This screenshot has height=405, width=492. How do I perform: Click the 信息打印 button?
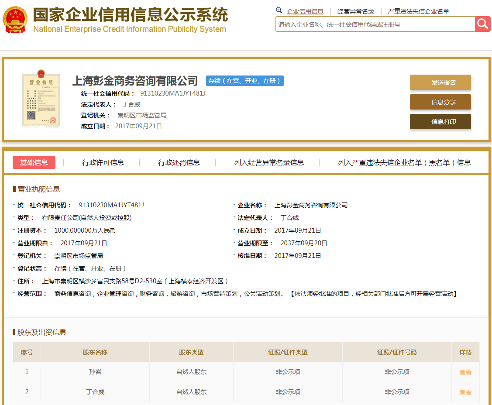[440, 121]
